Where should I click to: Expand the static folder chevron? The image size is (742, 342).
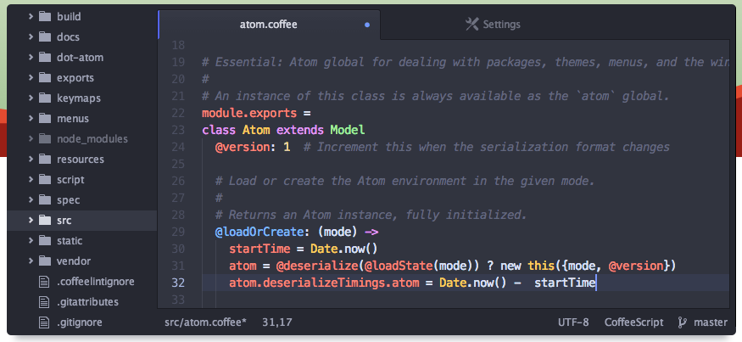[31, 241]
